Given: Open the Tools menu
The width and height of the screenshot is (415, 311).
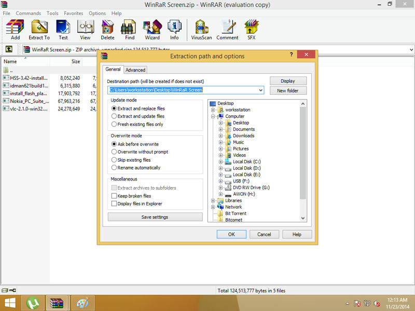Looking at the screenshot, I should click(x=52, y=13).
